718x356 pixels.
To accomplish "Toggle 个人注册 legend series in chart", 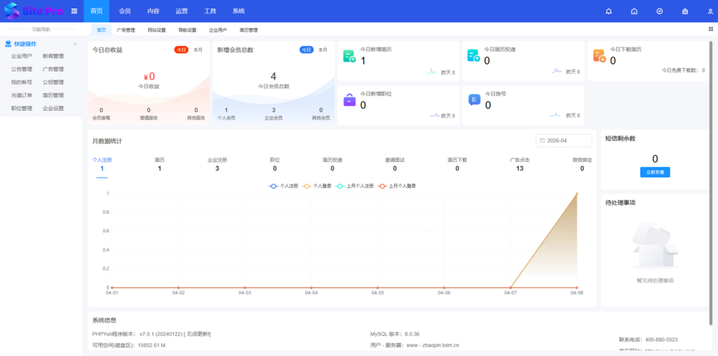I will (284, 186).
